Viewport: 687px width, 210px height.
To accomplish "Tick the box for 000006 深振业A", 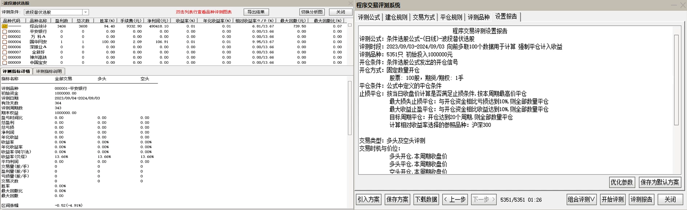I will 5,47.
